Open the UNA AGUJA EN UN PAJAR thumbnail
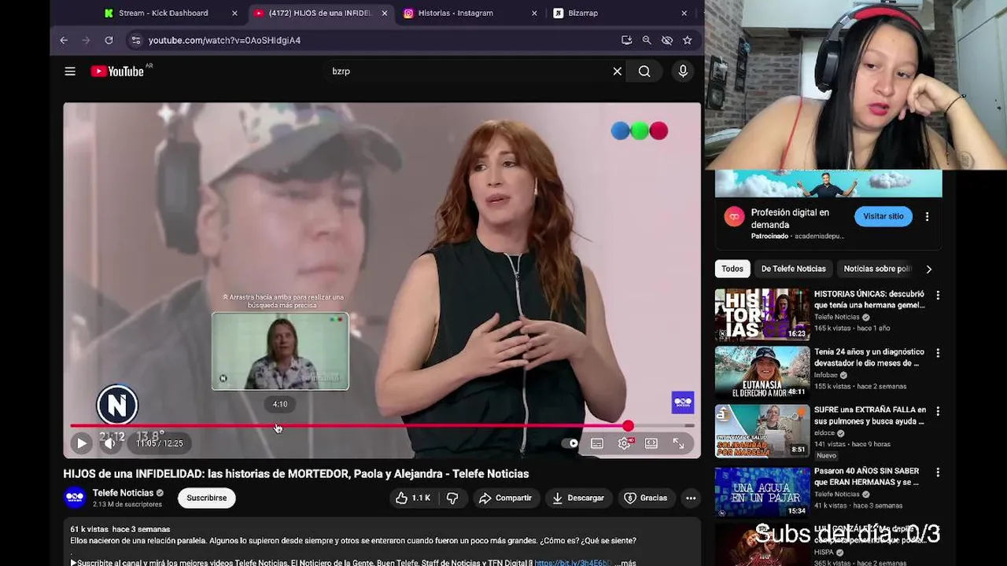The width and height of the screenshot is (1007, 566). (762, 492)
